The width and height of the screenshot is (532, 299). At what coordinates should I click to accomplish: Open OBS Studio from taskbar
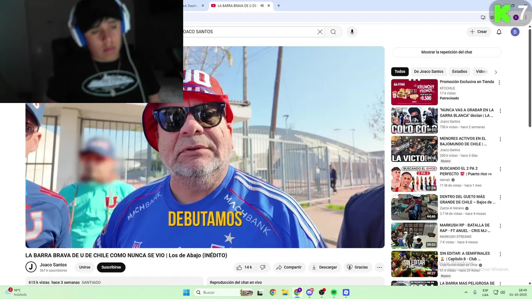[322, 292]
